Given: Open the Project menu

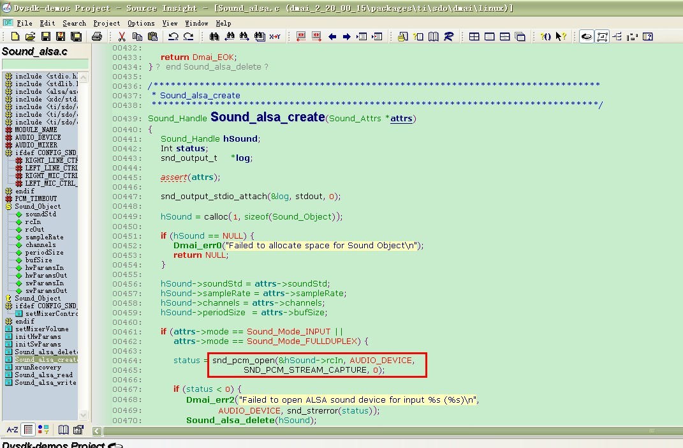Looking at the screenshot, I should [106, 23].
